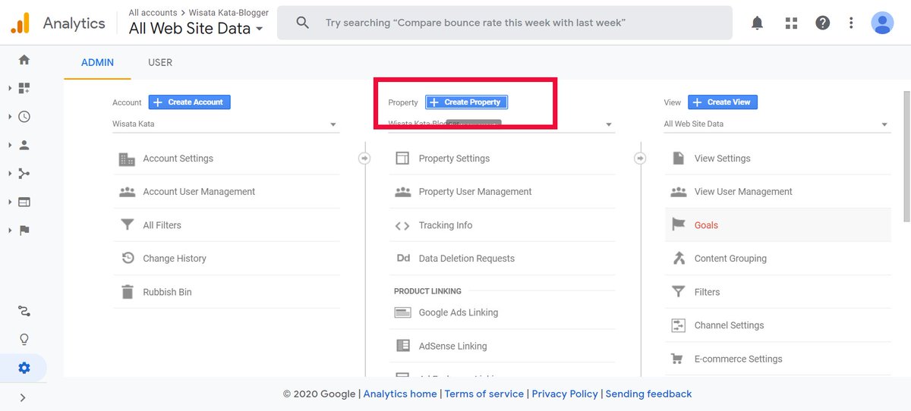The image size is (911, 411).
Task: Open the Home icon in sidebar
Action: click(x=24, y=59)
